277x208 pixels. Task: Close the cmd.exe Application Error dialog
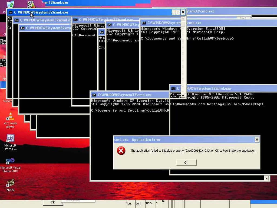click(257, 139)
